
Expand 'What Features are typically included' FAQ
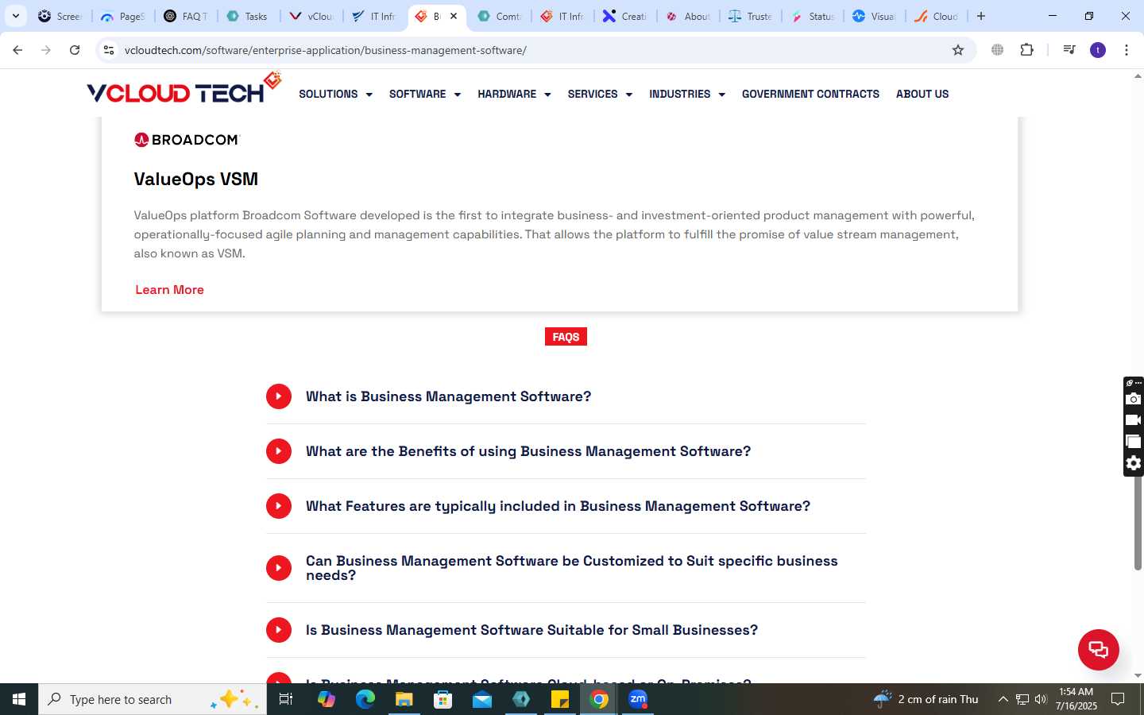pyautogui.click(x=566, y=506)
